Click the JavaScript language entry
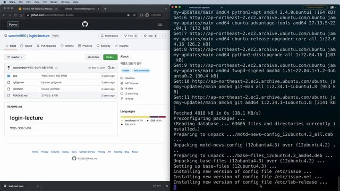Viewport: 340px width, 191px height. click(132, 120)
